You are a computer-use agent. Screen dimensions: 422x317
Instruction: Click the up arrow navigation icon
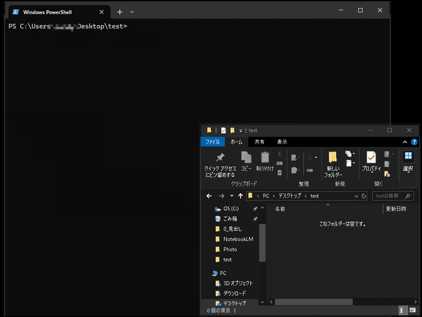241,196
